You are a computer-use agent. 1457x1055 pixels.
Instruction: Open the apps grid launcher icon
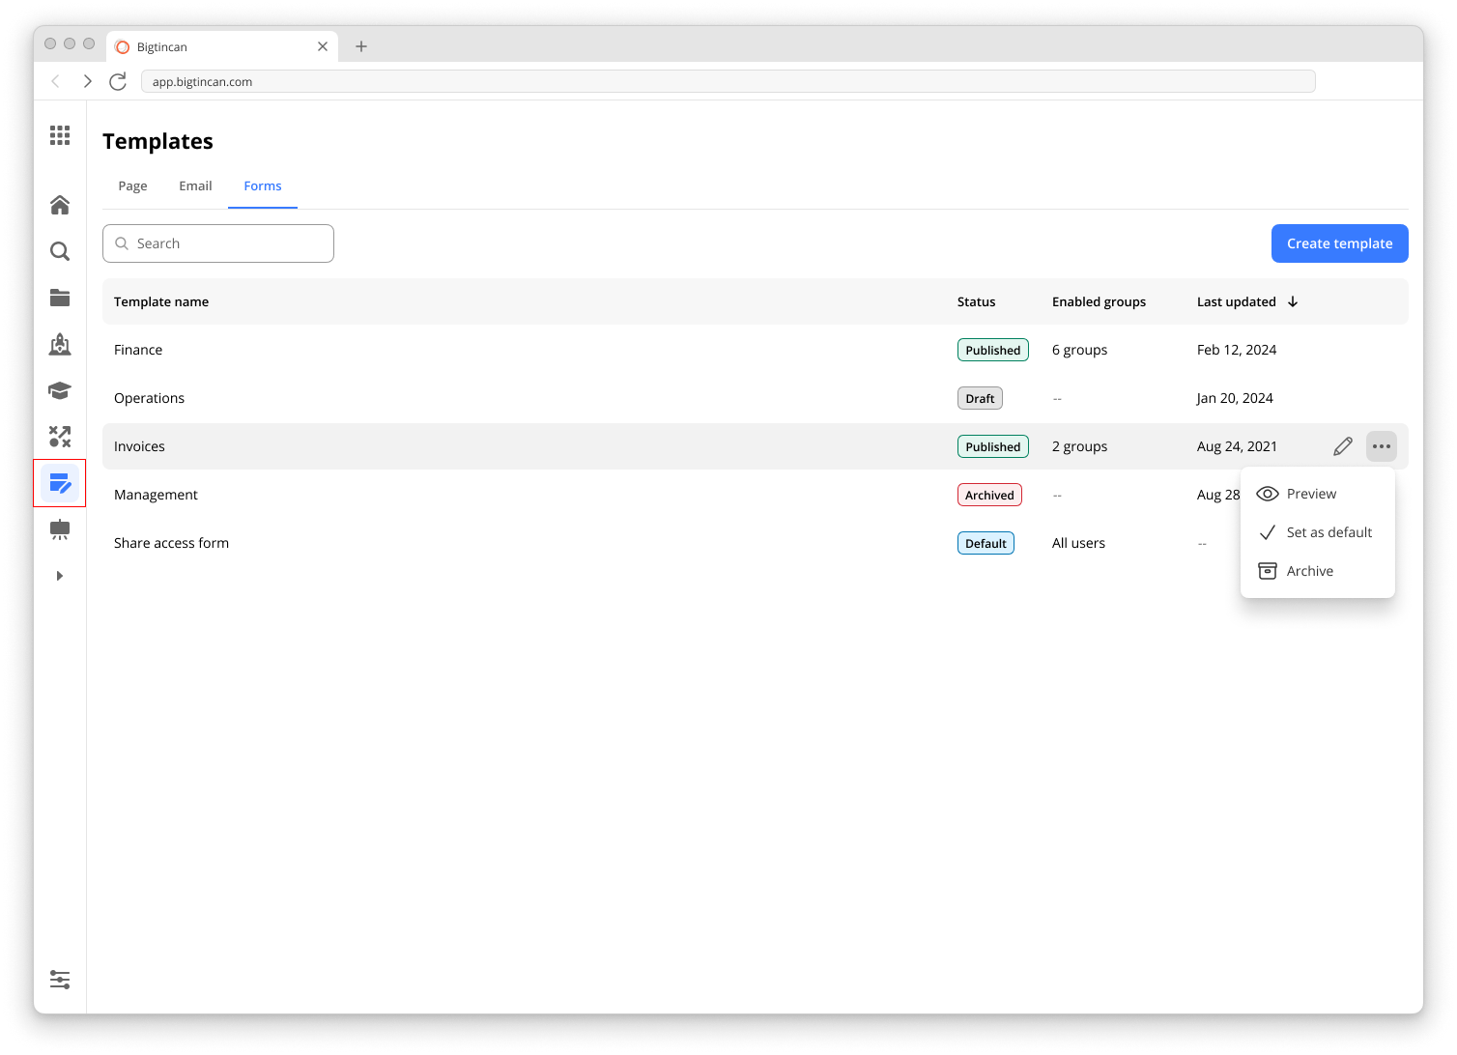tap(60, 135)
